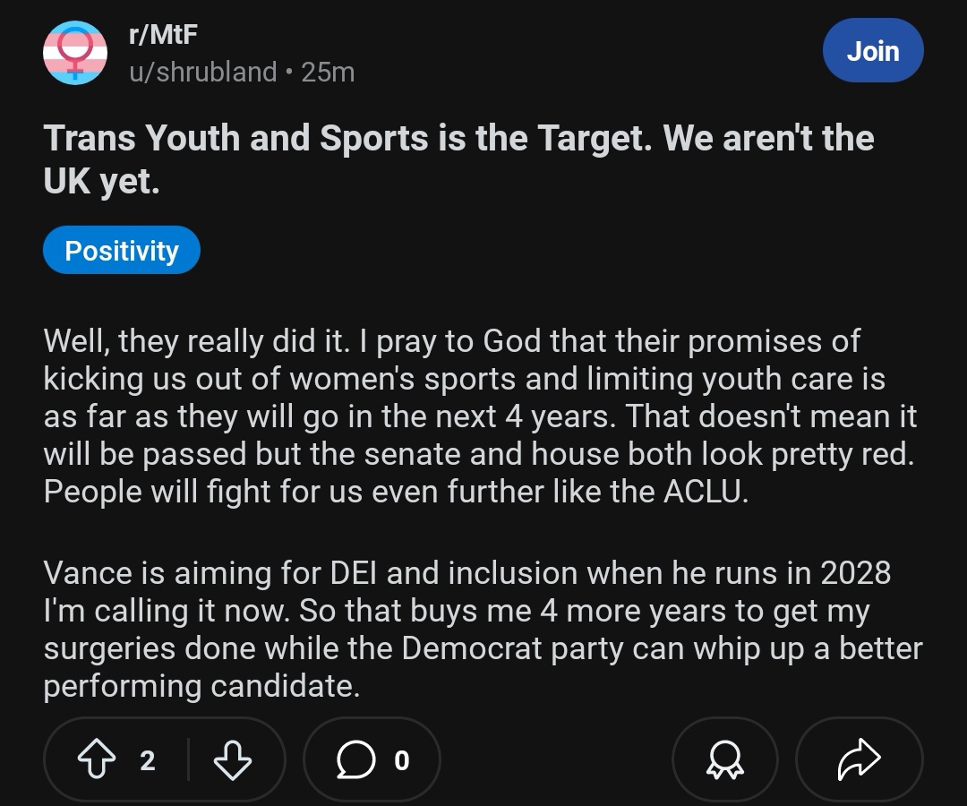
Task: Filter by the Positivity flair tag
Action: (122, 251)
